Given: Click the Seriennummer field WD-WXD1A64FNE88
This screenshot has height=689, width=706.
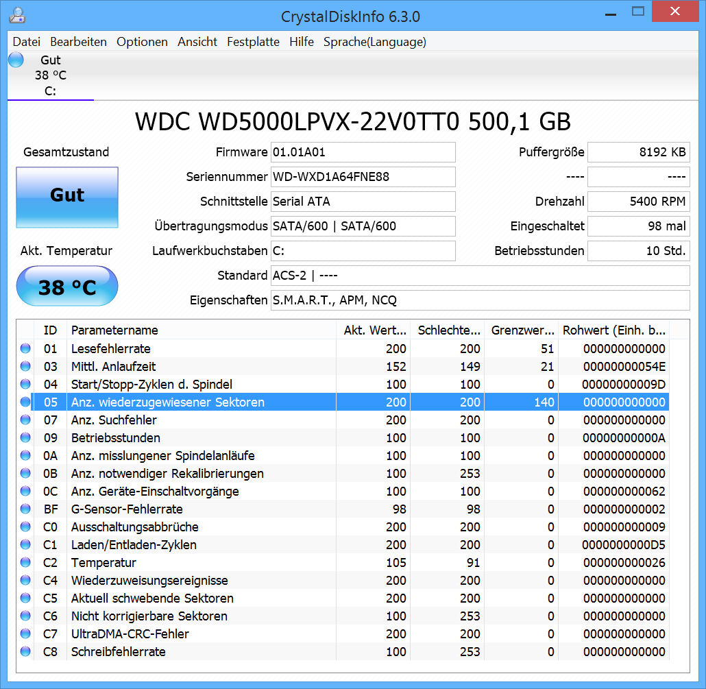Looking at the screenshot, I should (363, 177).
